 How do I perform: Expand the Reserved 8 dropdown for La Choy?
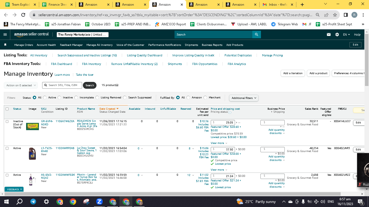pos(191,149)
